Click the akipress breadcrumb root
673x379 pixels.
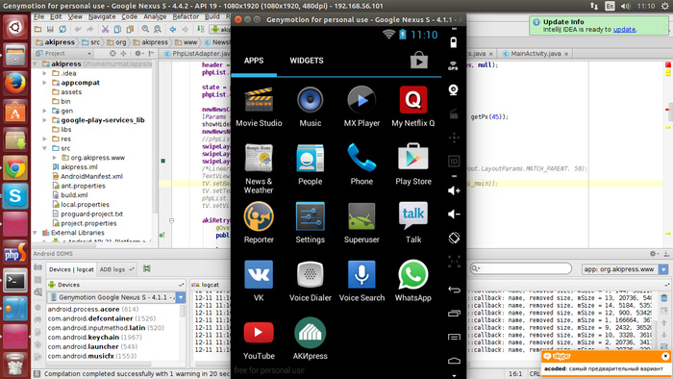(x=56, y=42)
